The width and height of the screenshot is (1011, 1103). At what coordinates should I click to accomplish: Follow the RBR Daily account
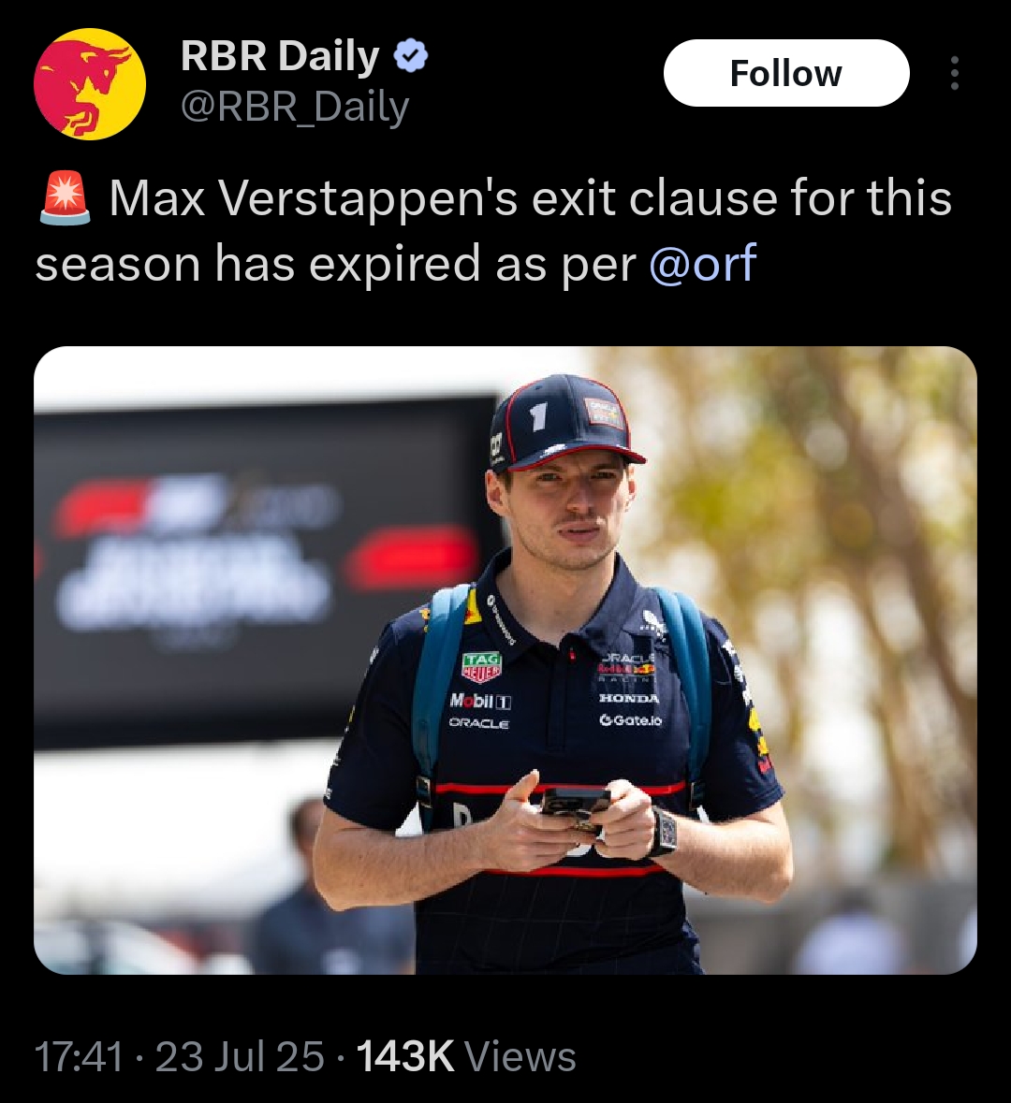[786, 73]
